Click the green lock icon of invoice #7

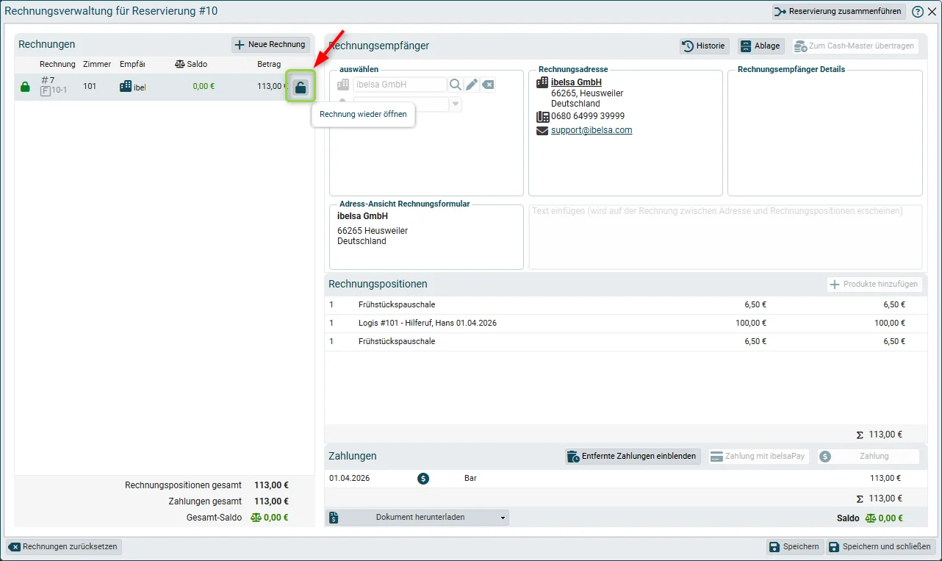[25, 87]
